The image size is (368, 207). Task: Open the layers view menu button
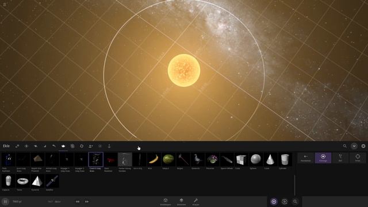(x=182, y=202)
